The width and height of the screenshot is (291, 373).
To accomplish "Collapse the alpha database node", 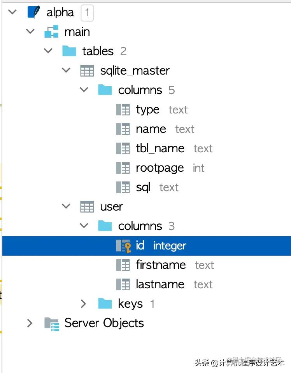I will [12, 12].
